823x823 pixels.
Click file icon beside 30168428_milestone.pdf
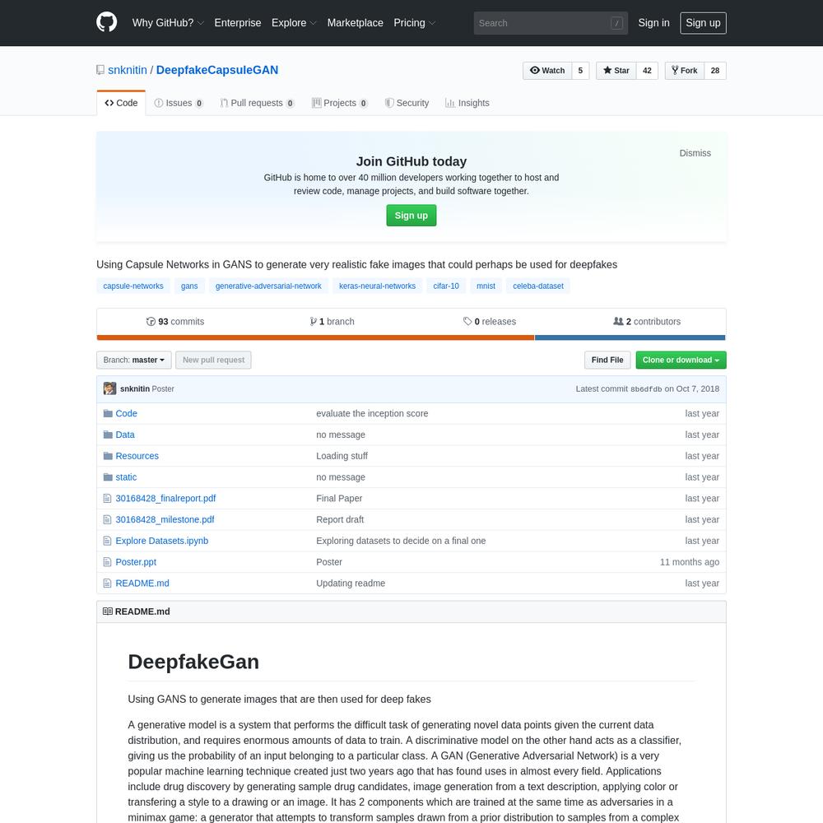(x=107, y=519)
